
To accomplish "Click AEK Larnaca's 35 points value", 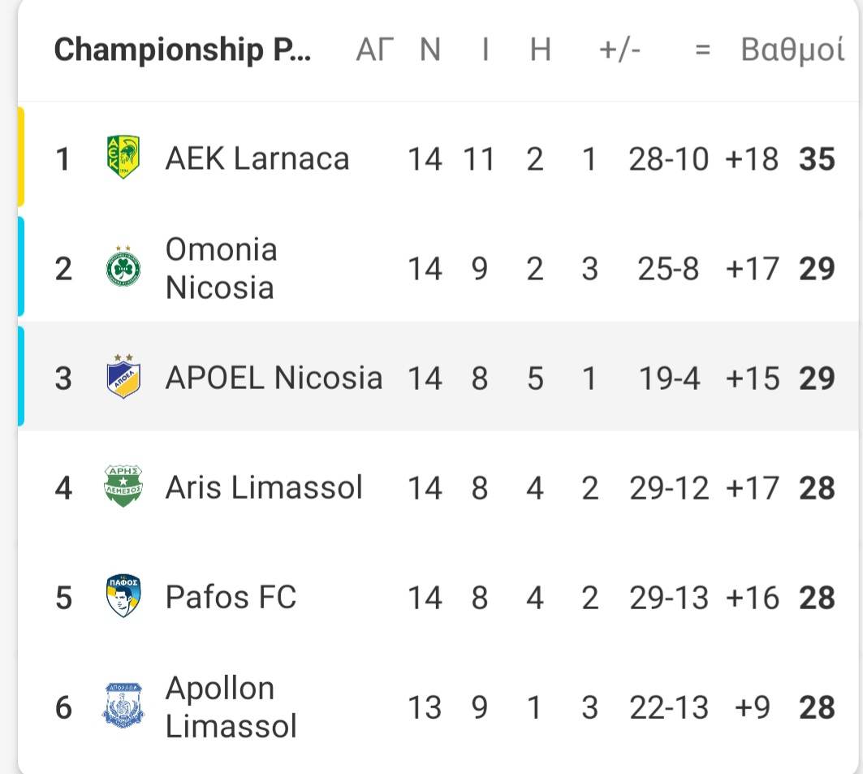I will (817, 159).
